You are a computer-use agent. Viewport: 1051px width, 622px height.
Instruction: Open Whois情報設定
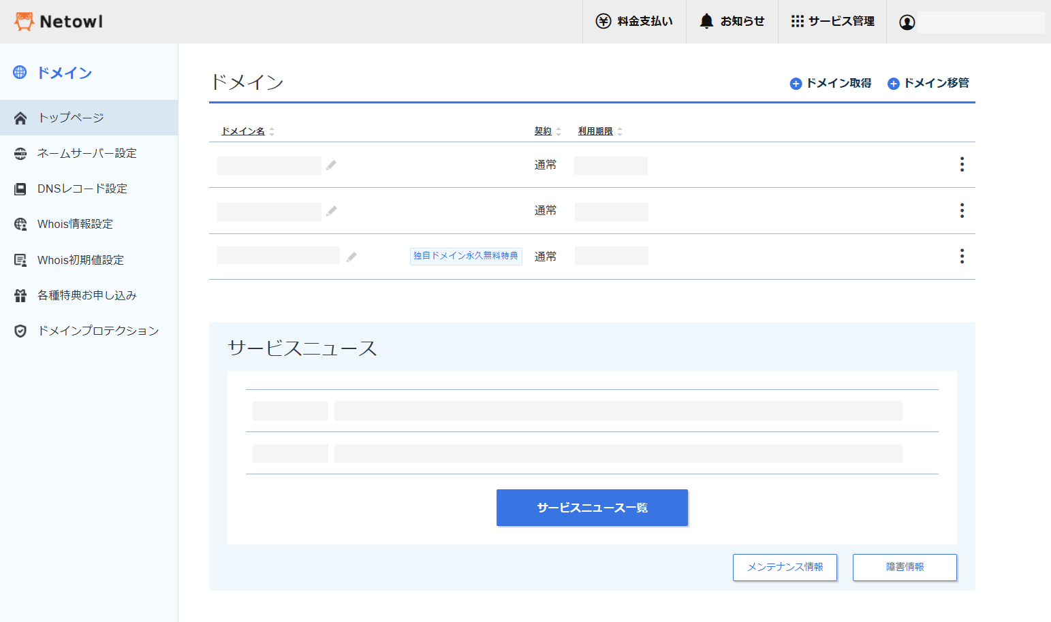point(89,224)
